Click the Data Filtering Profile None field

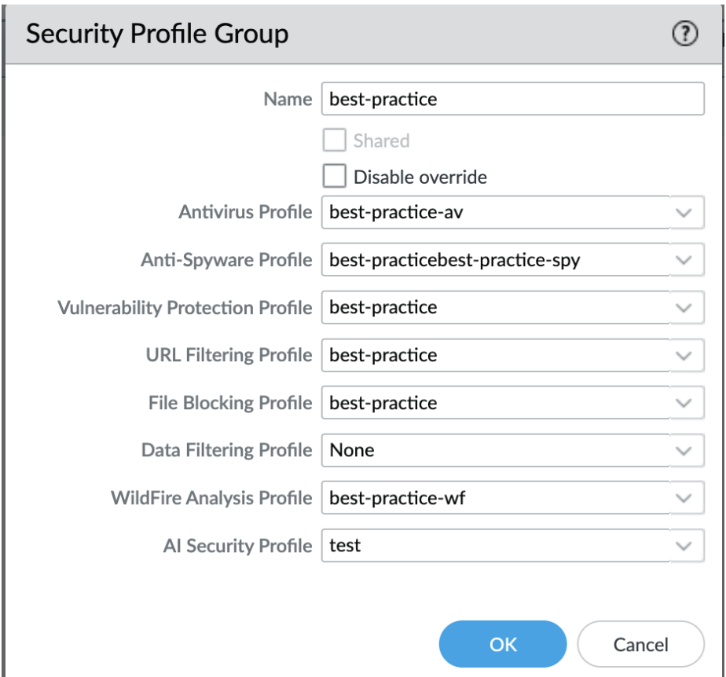[495, 451]
